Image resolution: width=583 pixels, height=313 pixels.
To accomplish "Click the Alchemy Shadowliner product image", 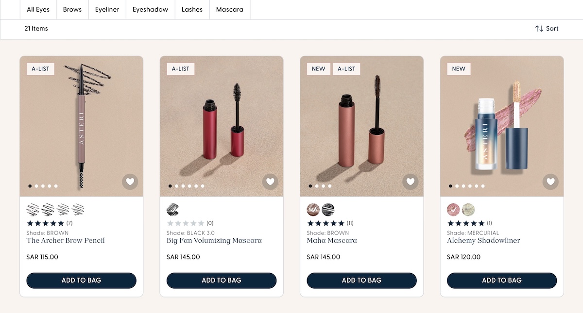I will click(x=502, y=126).
